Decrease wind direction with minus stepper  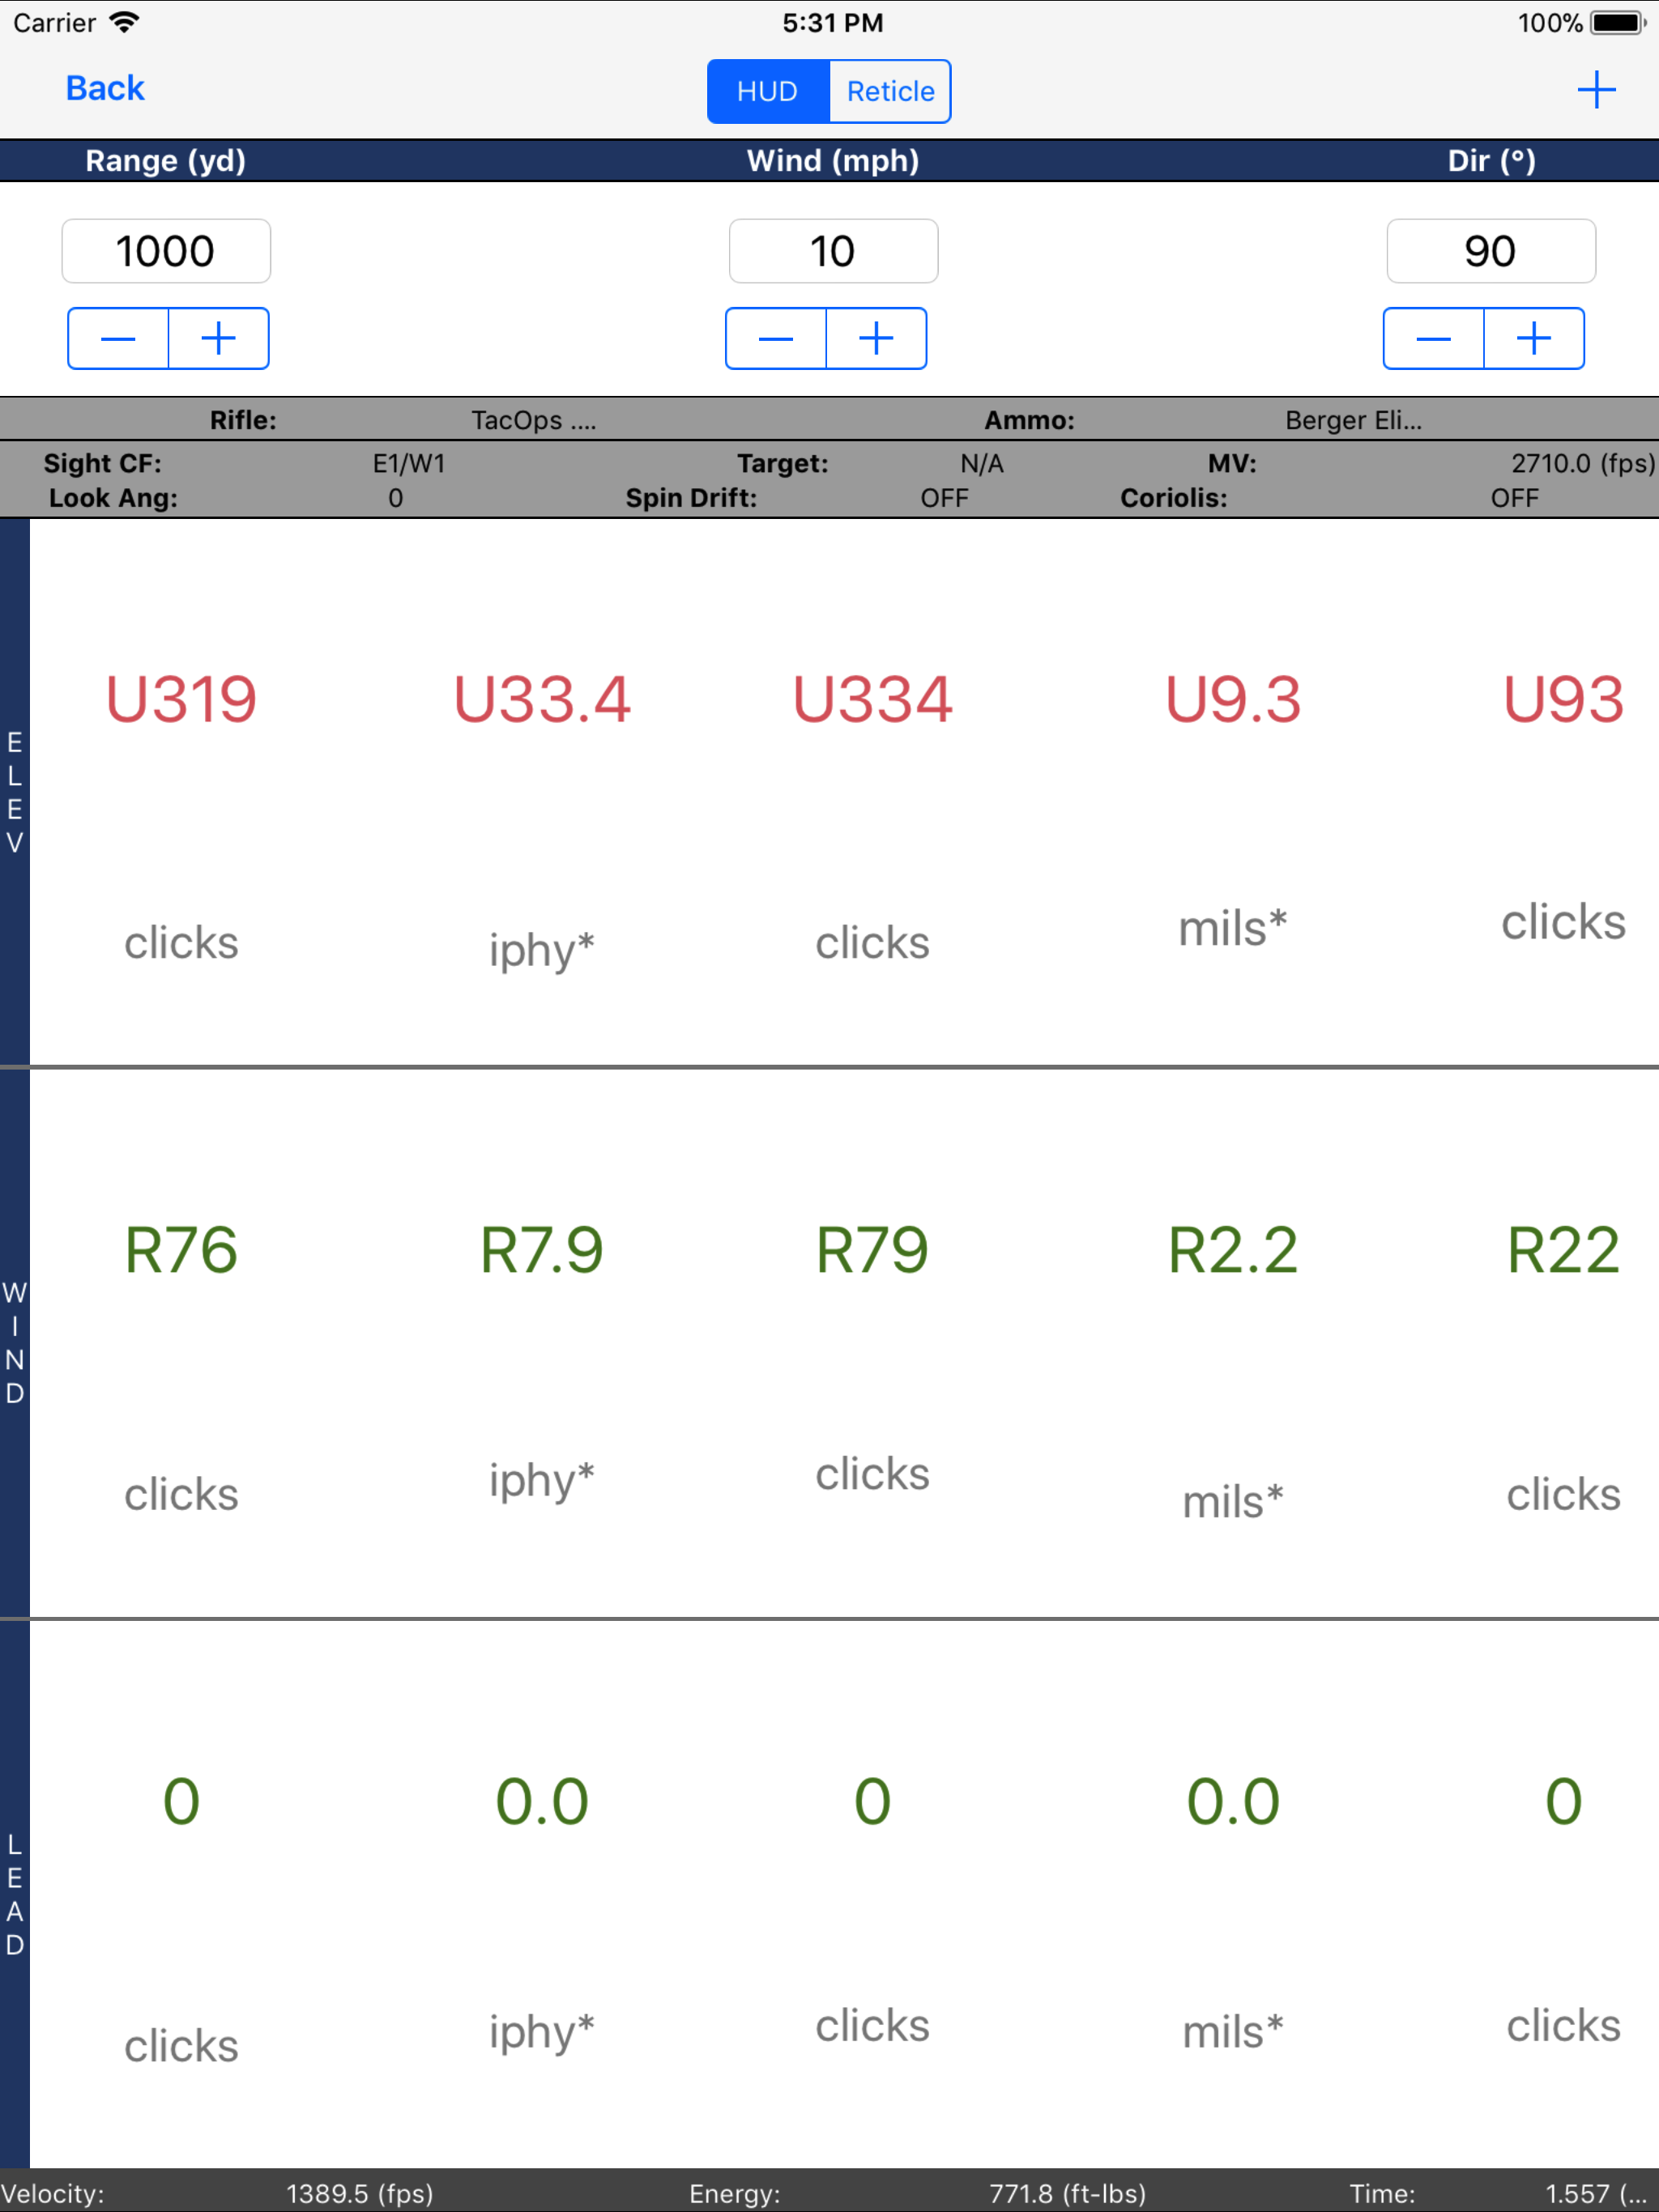[1433, 339]
